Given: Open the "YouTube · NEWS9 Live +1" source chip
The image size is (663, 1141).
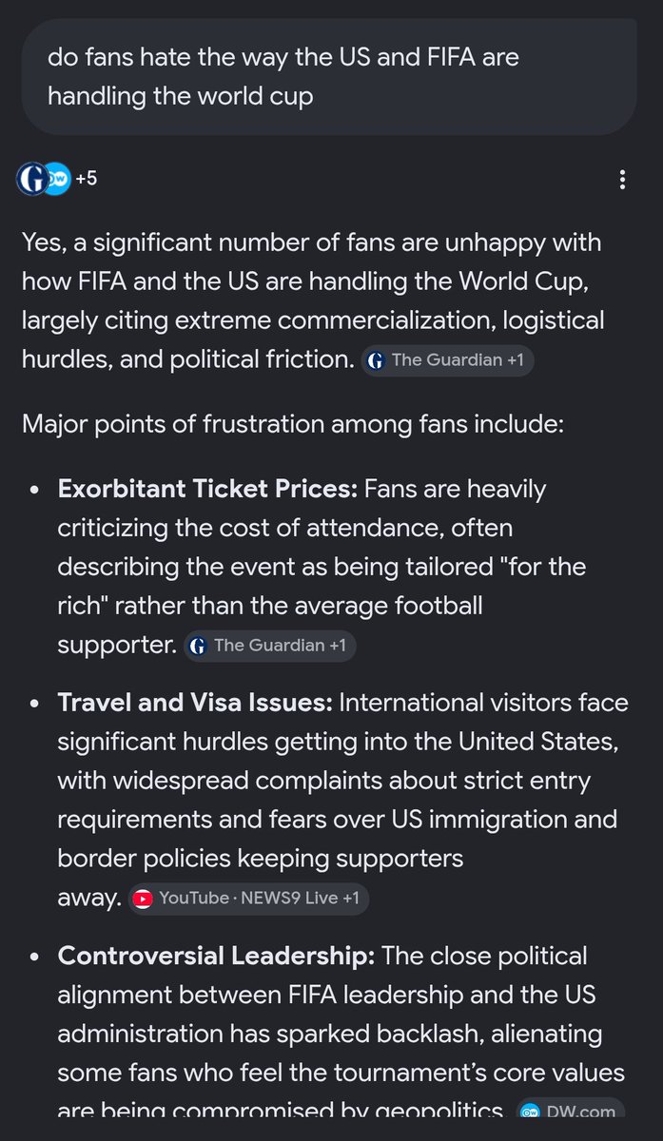Looking at the screenshot, I should (x=248, y=899).
